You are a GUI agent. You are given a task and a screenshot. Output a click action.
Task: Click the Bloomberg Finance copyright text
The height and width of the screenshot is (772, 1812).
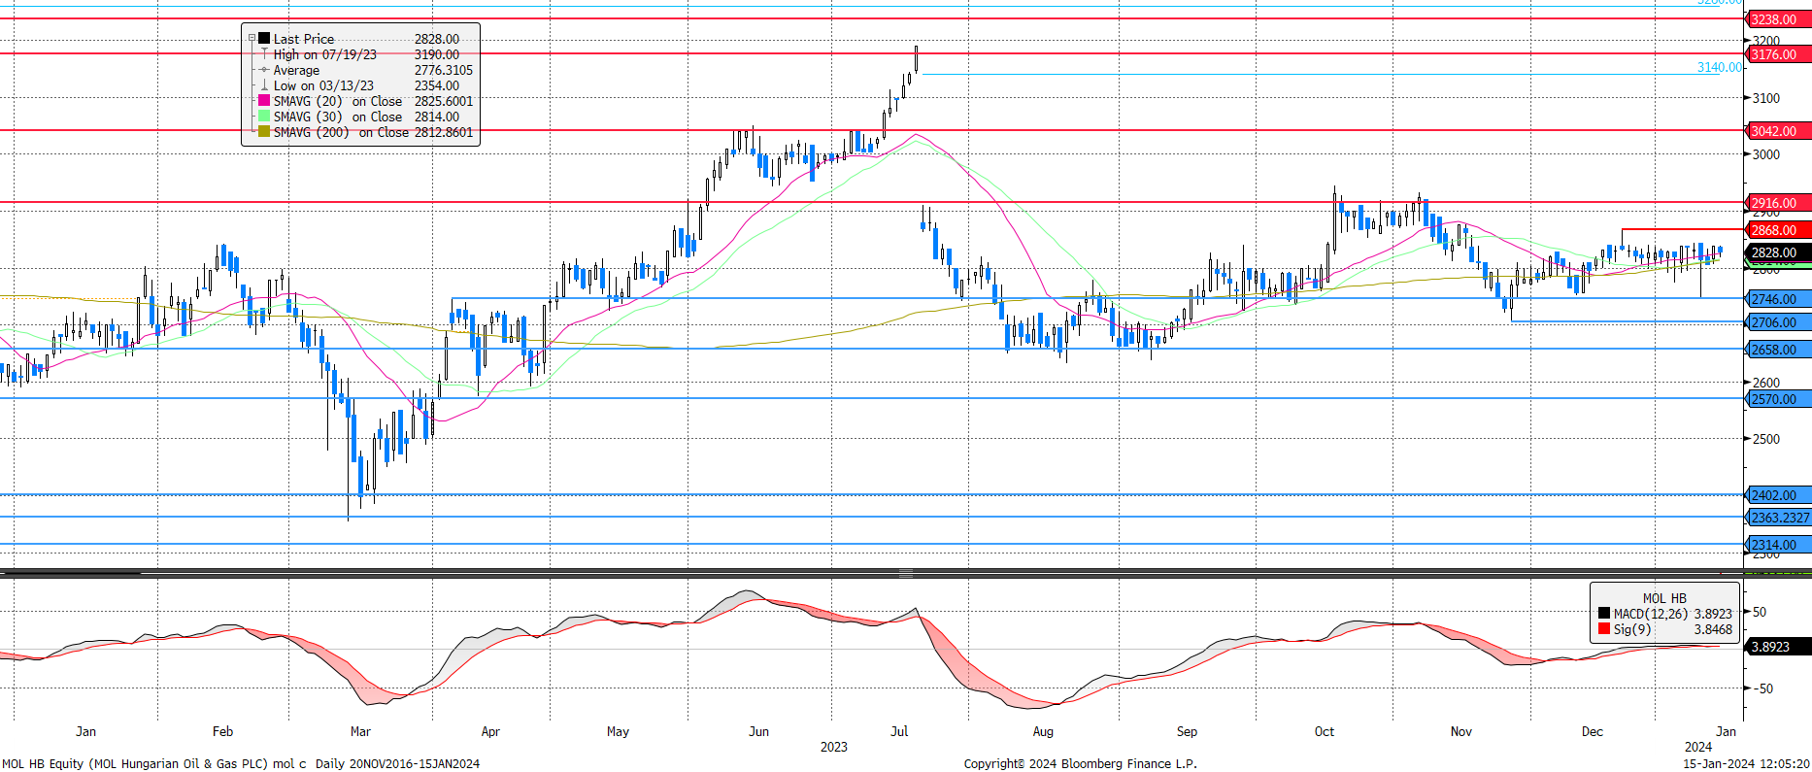[1080, 764]
